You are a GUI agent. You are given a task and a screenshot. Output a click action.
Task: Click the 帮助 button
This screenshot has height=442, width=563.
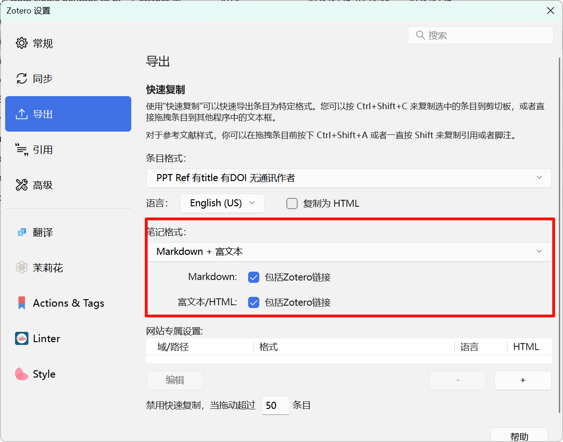519,435
